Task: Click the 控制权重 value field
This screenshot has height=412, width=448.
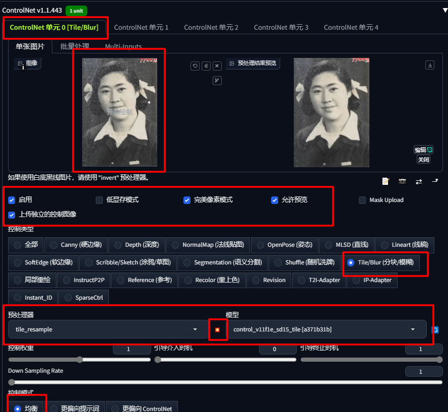Action: tap(132, 349)
